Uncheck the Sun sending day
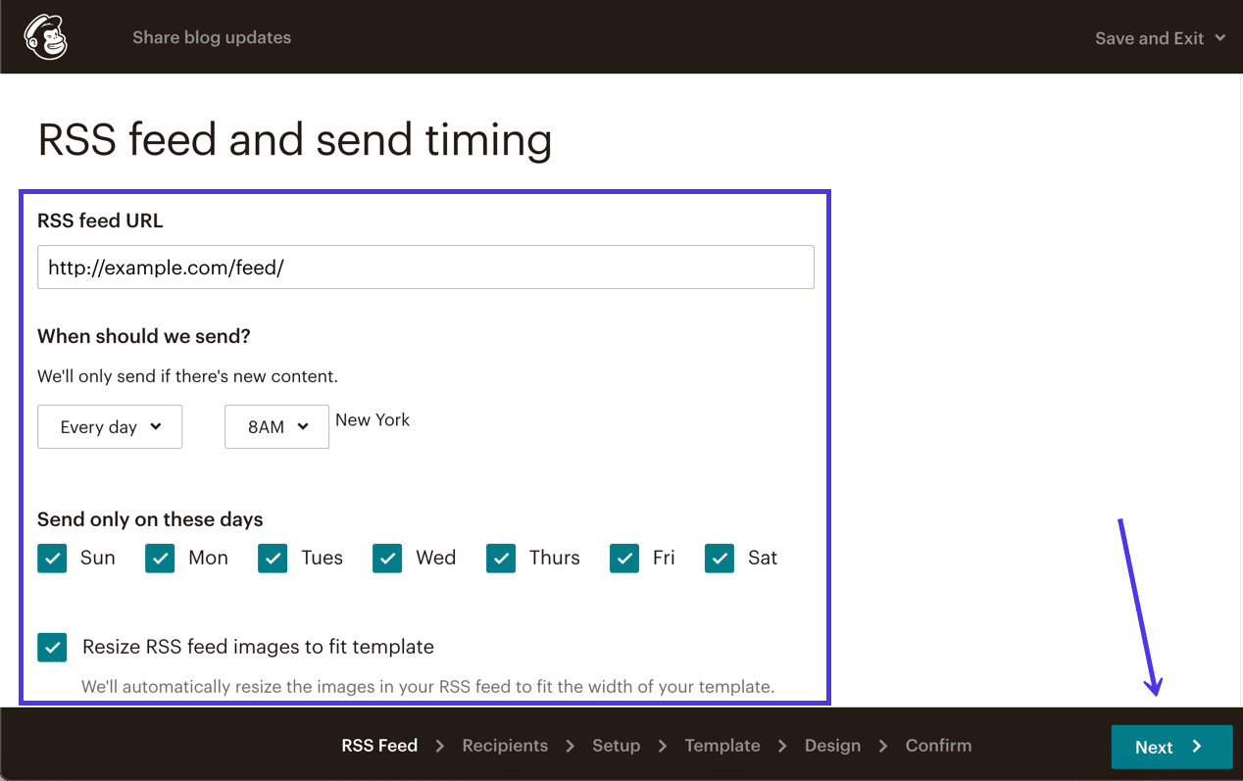This screenshot has height=781, width=1243. tap(52, 558)
